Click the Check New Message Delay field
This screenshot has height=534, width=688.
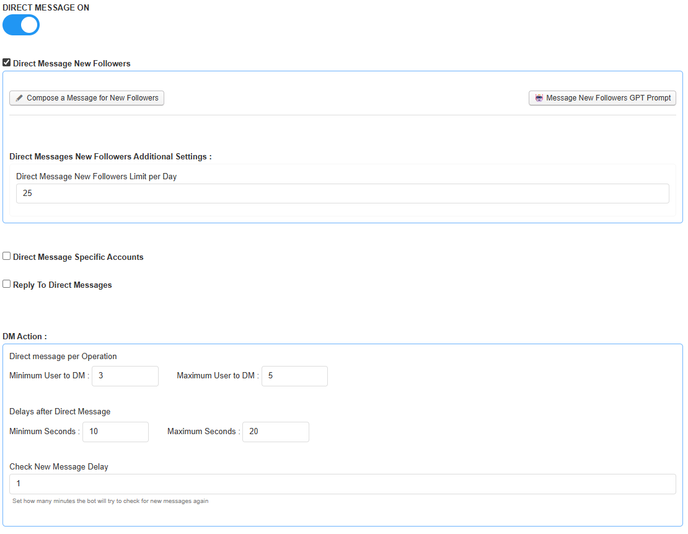point(342,484)
